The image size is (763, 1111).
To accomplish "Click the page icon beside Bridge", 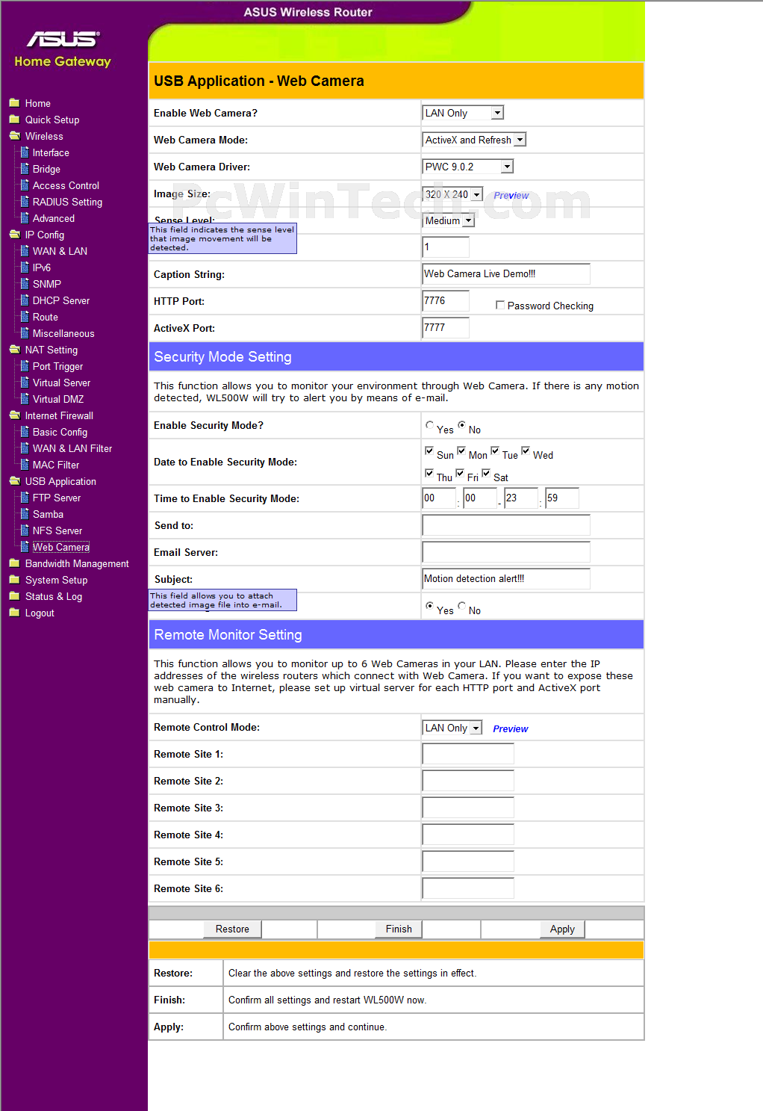I will tap(25, 169).
